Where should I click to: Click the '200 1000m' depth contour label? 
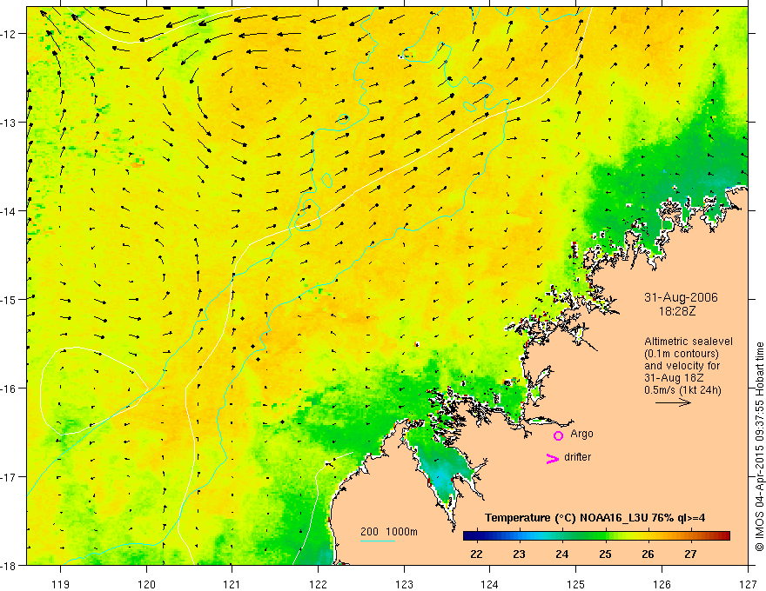click(x=389, y=532)
